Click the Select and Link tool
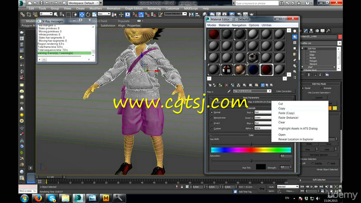This screenshot has width=361, height=203. click(22, 14)
